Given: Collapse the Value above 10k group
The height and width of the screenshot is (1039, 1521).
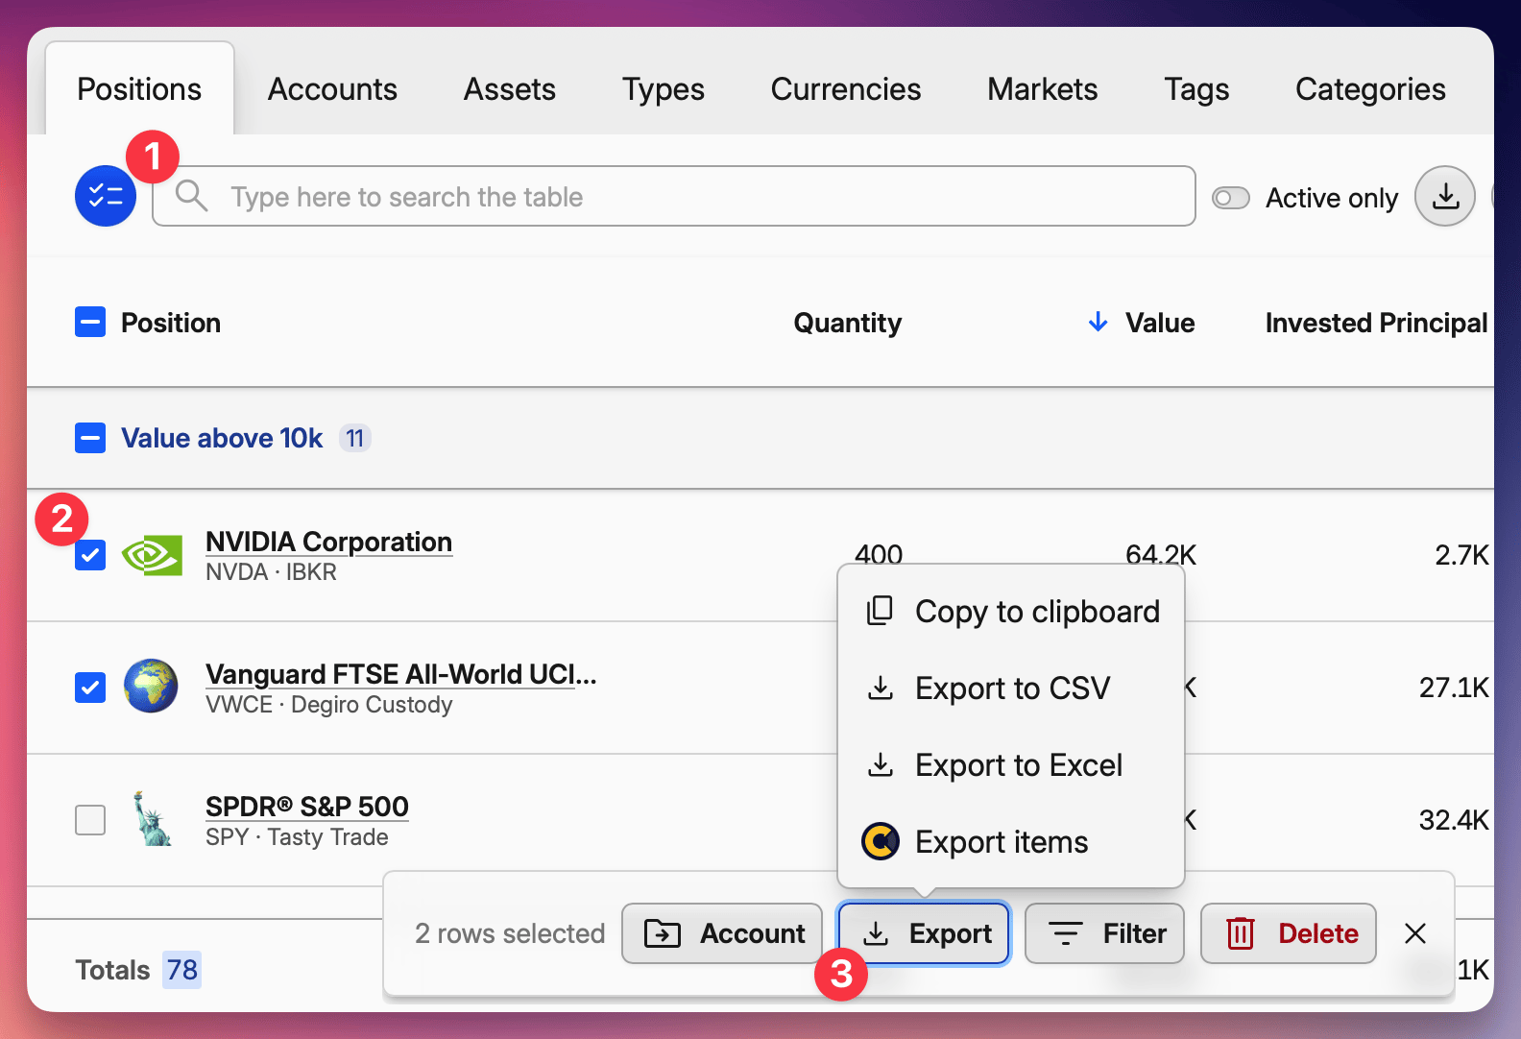Looking at the screenshot, I should pyautogui.click(x=222, y=438).
